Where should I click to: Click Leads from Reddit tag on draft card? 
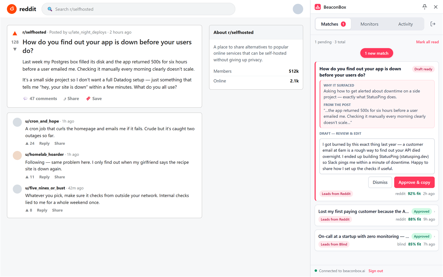[336, 194]
